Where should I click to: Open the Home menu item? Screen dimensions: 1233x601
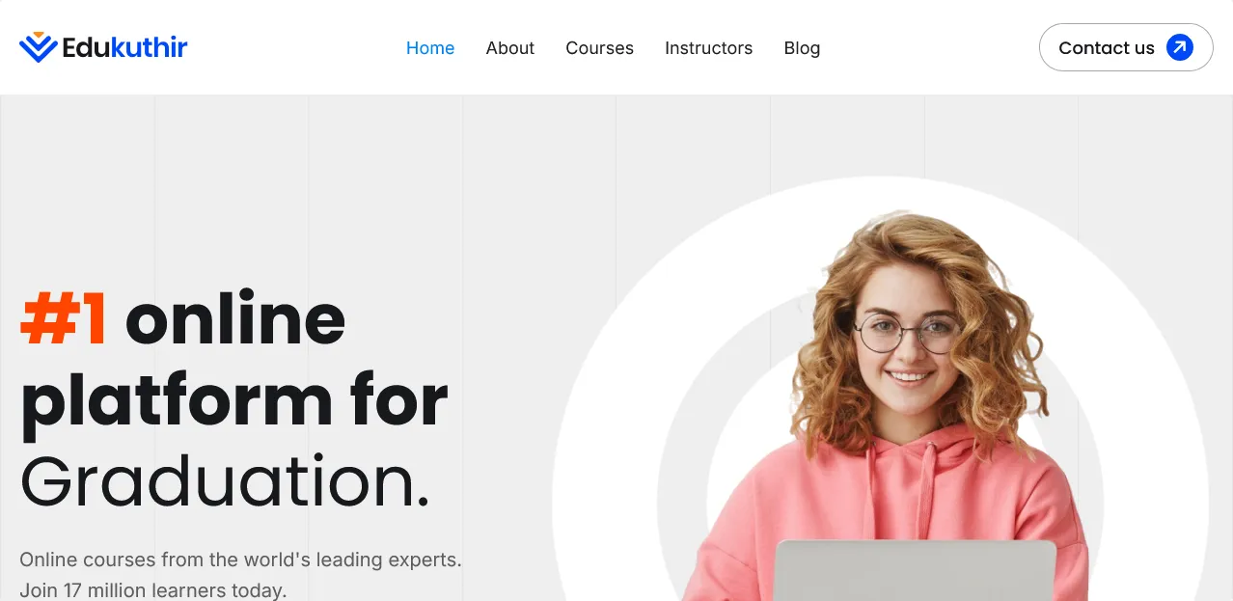coord(430,48)
